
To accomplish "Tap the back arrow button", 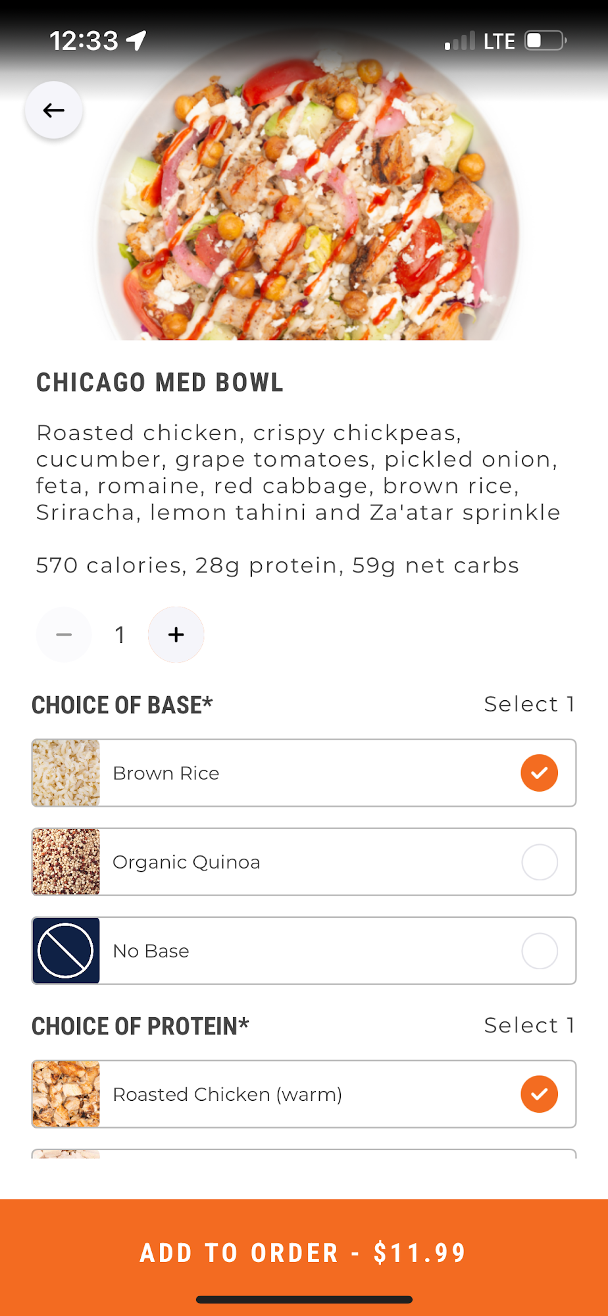I will pyautogui.click(x=54, y=110).
